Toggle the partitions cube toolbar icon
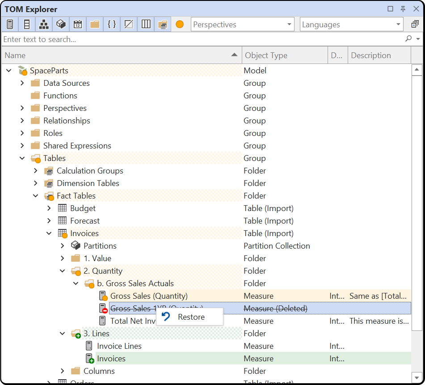Screen dimensions: 425x385 coord(61,25)
